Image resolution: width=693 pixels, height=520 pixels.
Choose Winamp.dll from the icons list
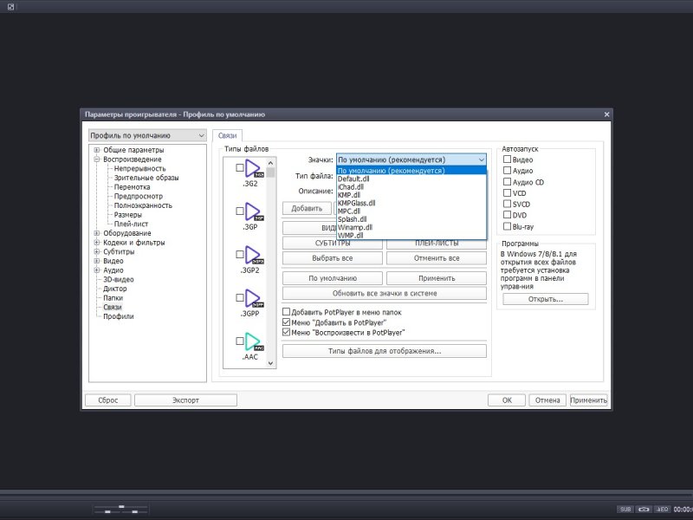411,227
